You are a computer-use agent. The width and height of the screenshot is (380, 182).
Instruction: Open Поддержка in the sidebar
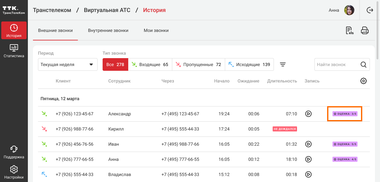point(14,152)
